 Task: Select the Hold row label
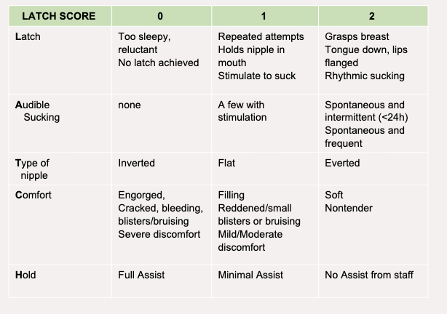pyautogui.click(x=25, y=275)
